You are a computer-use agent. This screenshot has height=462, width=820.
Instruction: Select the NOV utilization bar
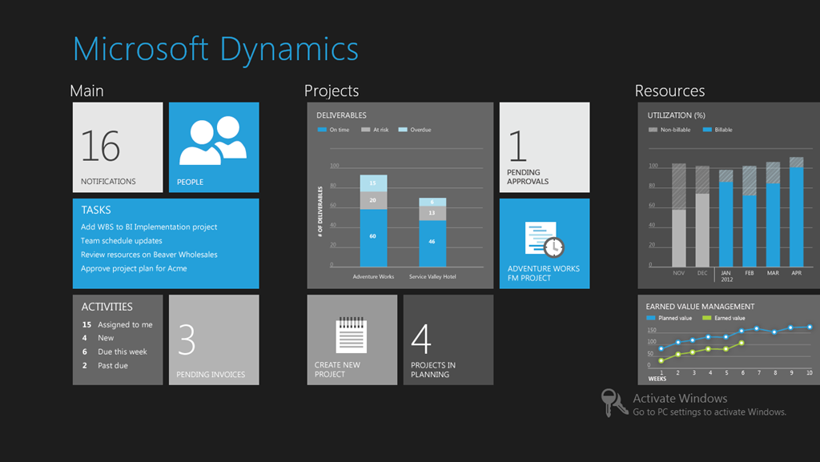pyautogui.click(x=679, y=215)
